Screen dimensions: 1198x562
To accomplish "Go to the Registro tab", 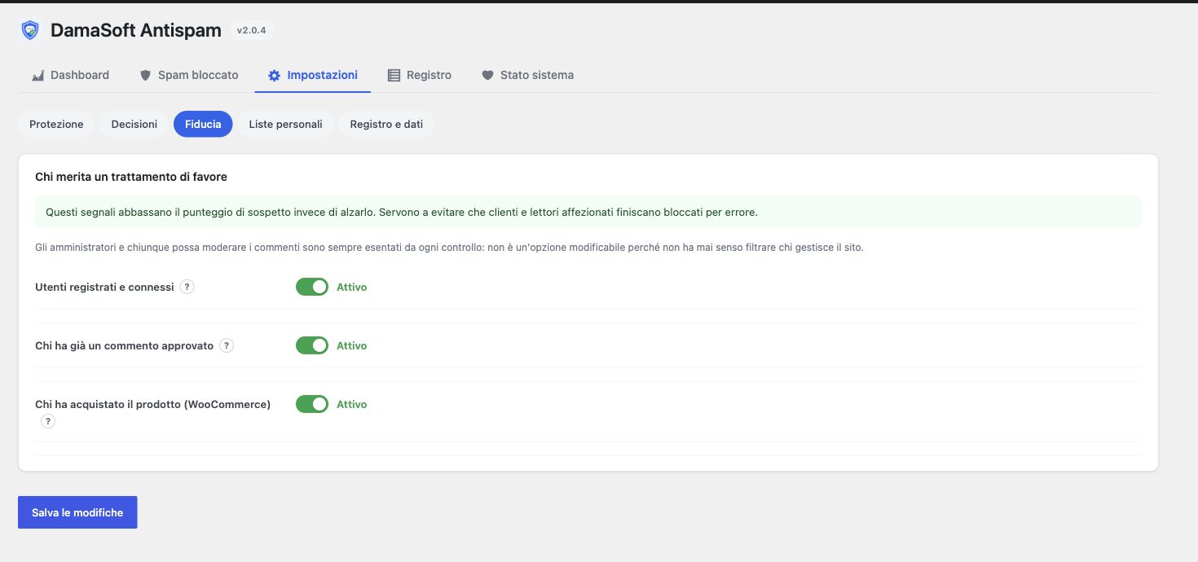I will click(x=419, y=75).
